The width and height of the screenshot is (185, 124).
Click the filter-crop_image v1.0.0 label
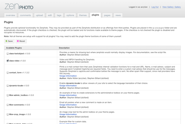point(20,114)
